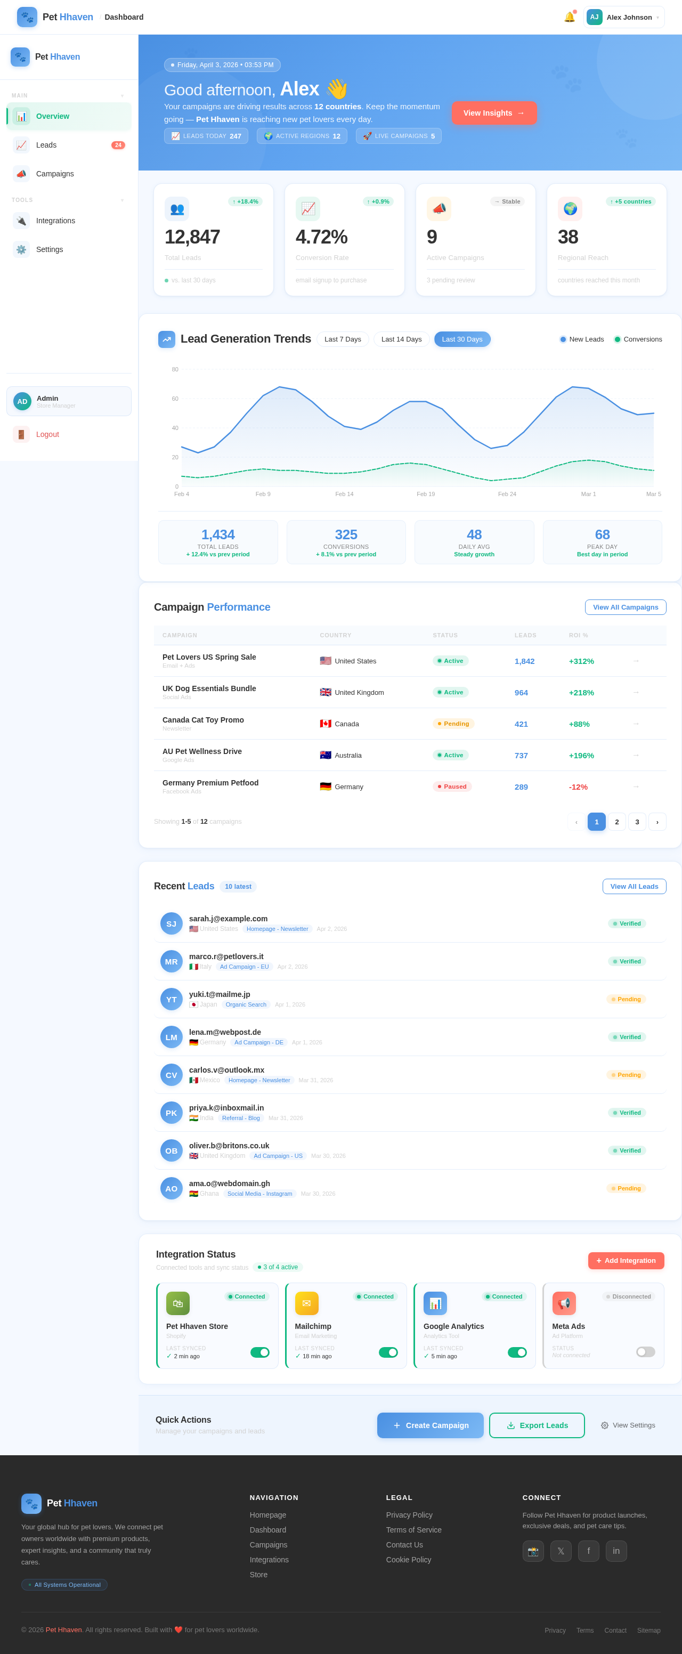This screenshot has width=682, height=1654.
Task: Click the Total Leads people icon
Action: [x=176, y=209]
